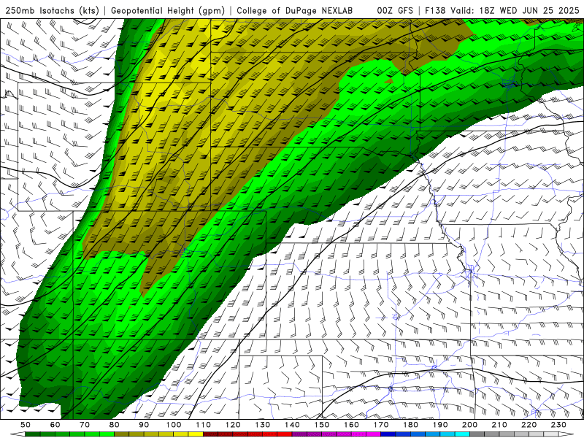Click the "00Z GFS" model run label
584x438 pixels.
point(395,11)
